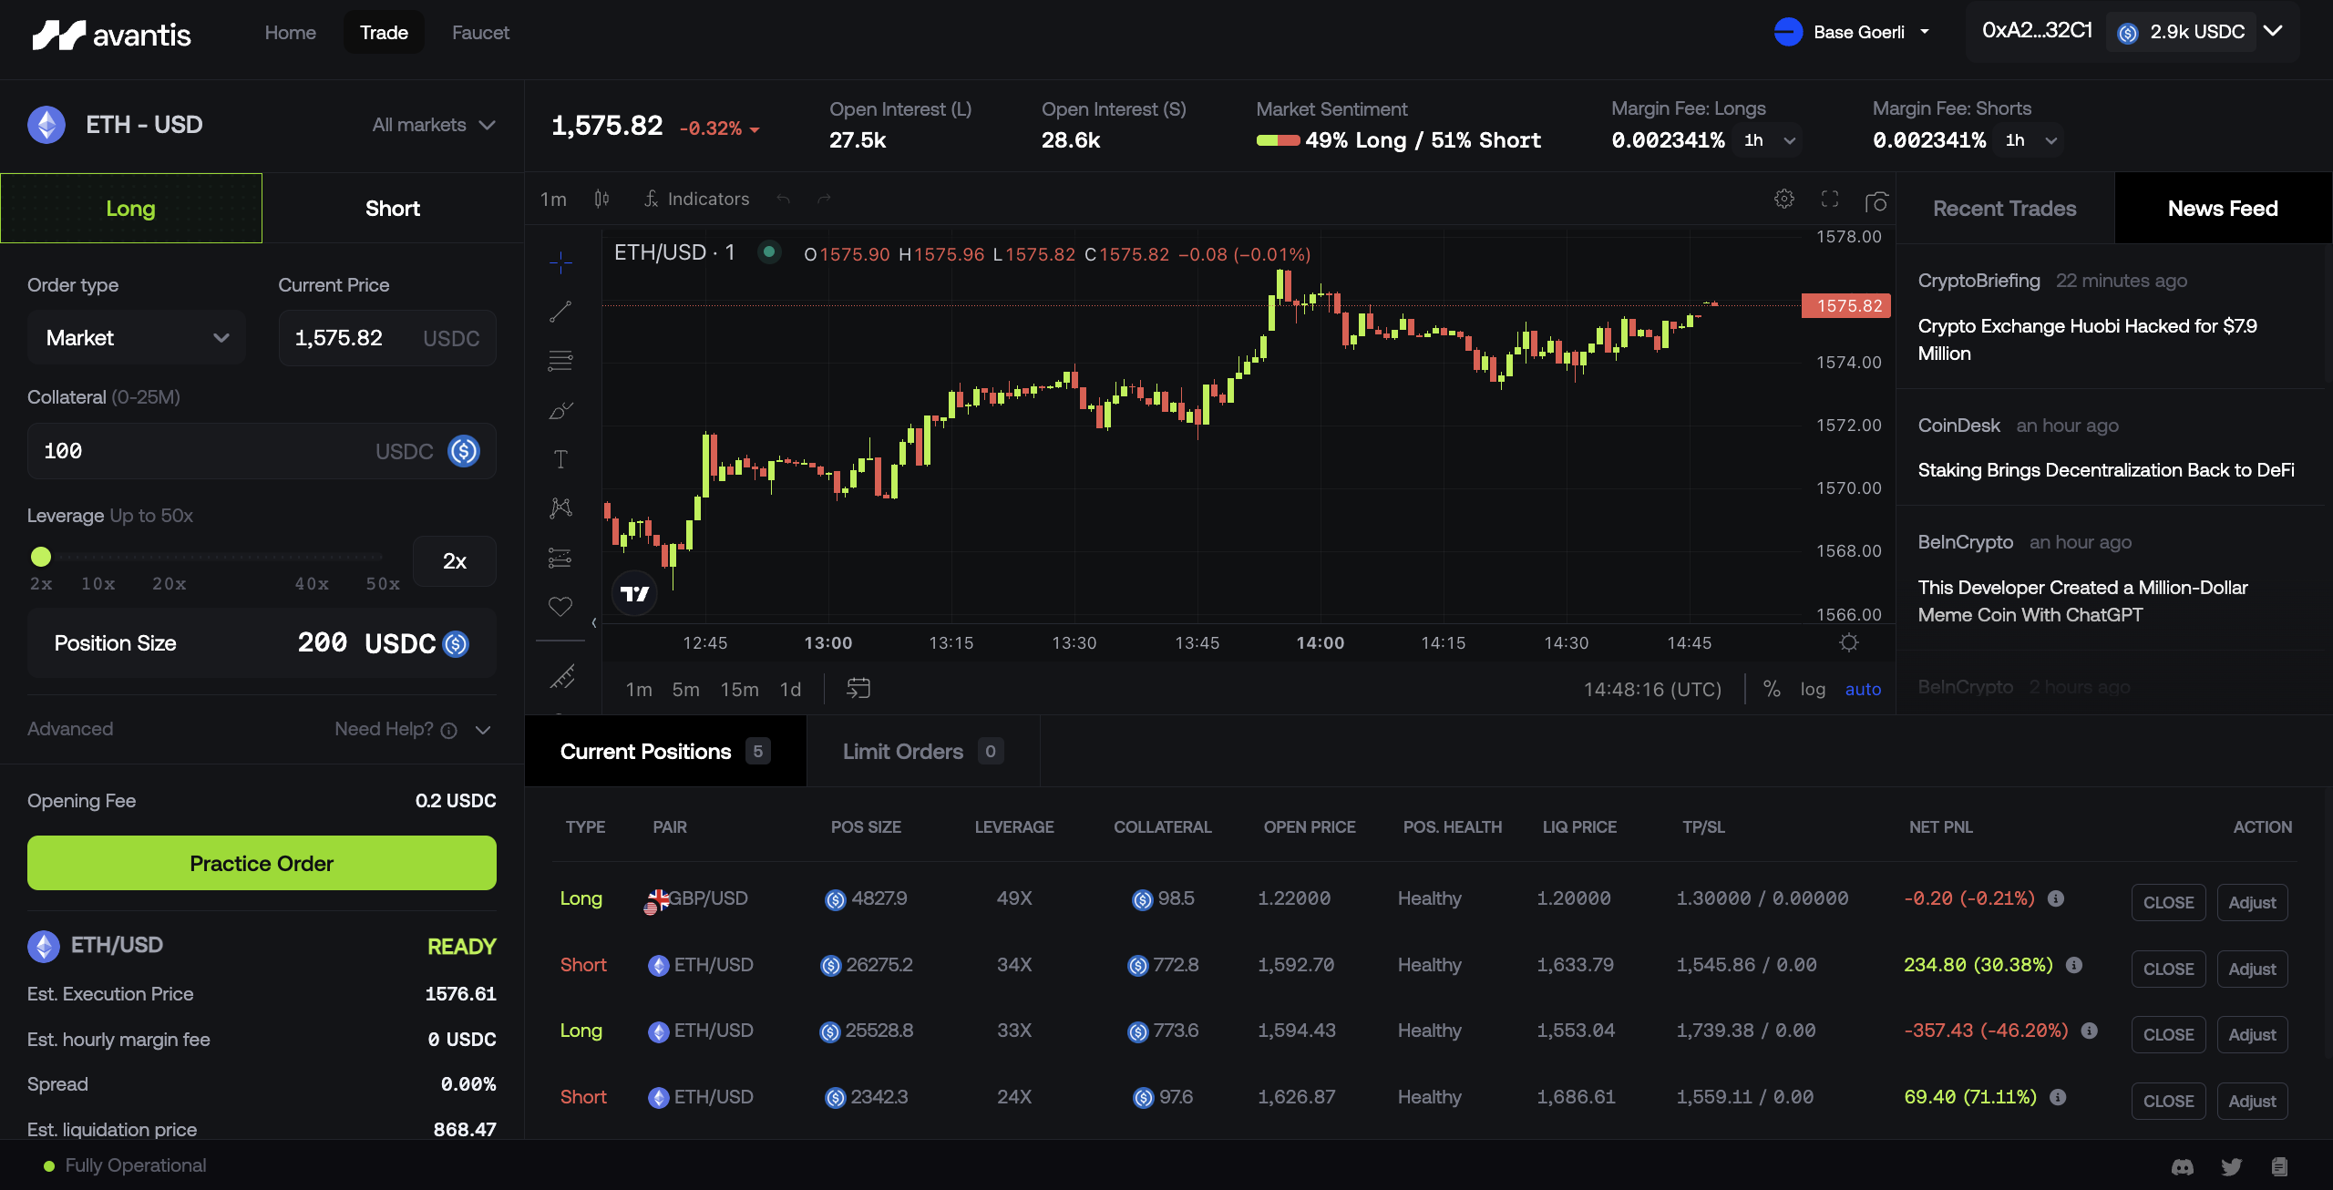Open chart settings gear icon
Viewport: 2333px width, 1190px height.
pyautogui.click(x=1784, y=199)
